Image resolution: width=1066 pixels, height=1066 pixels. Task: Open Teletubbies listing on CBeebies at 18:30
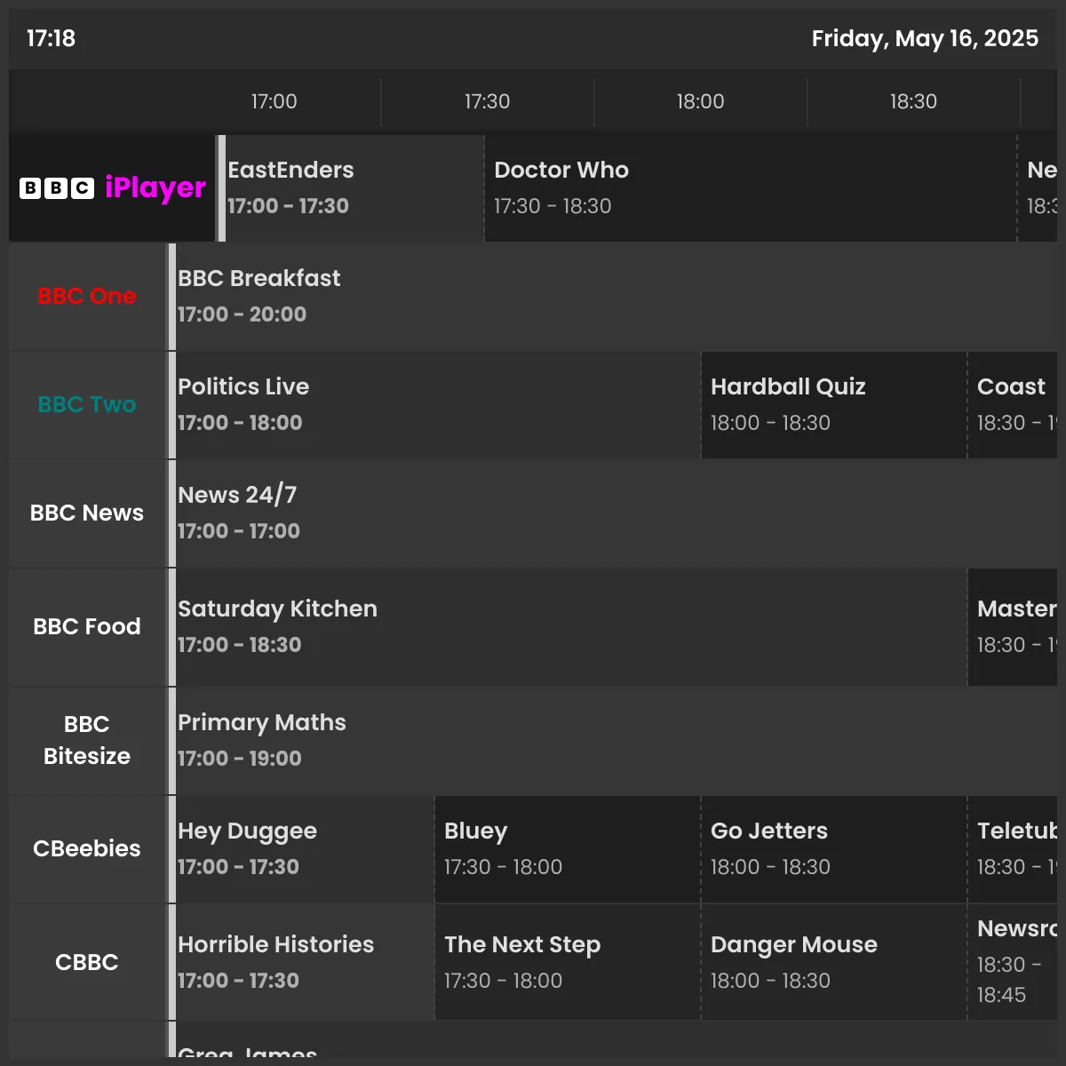(1013, 849)
